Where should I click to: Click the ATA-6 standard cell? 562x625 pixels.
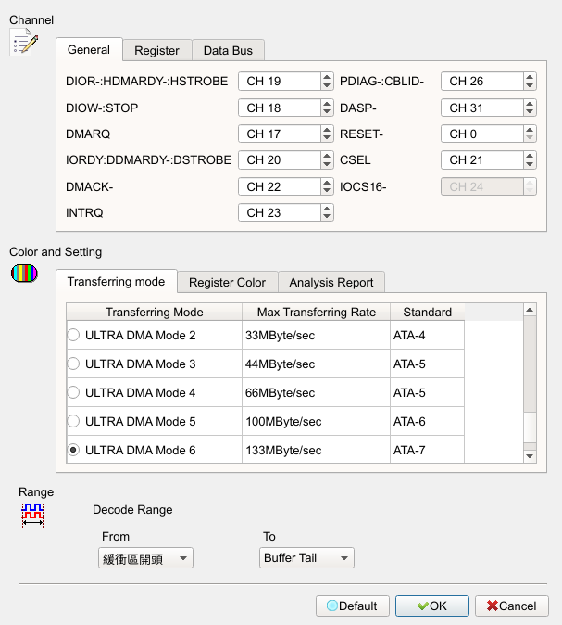(x=427, y=421)
